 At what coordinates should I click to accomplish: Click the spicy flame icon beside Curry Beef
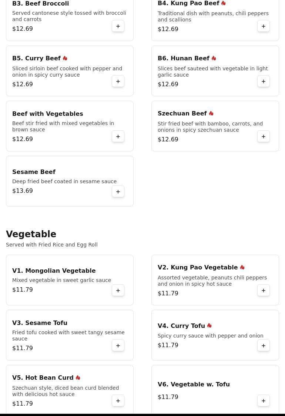tap(65, 58)
